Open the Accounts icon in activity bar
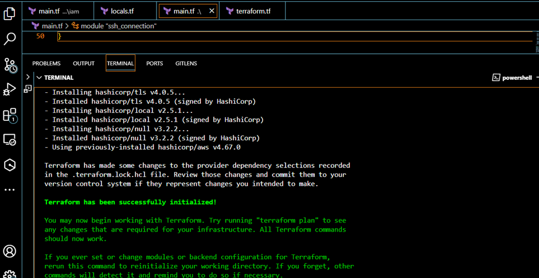The image size is (539, 278). 10,251
